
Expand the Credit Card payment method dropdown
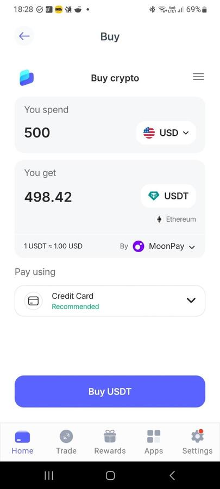(110, 301)
